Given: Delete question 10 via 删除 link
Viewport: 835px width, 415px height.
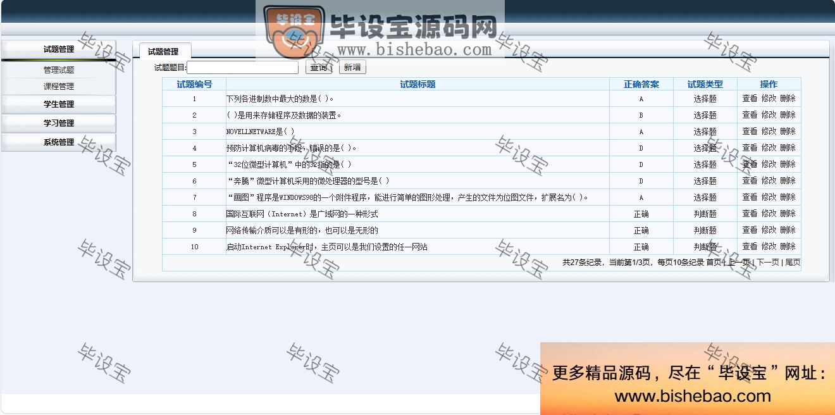Looking at the screenshot, I should click(788, 247).
